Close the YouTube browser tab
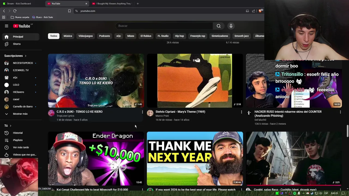 [86, 4]
